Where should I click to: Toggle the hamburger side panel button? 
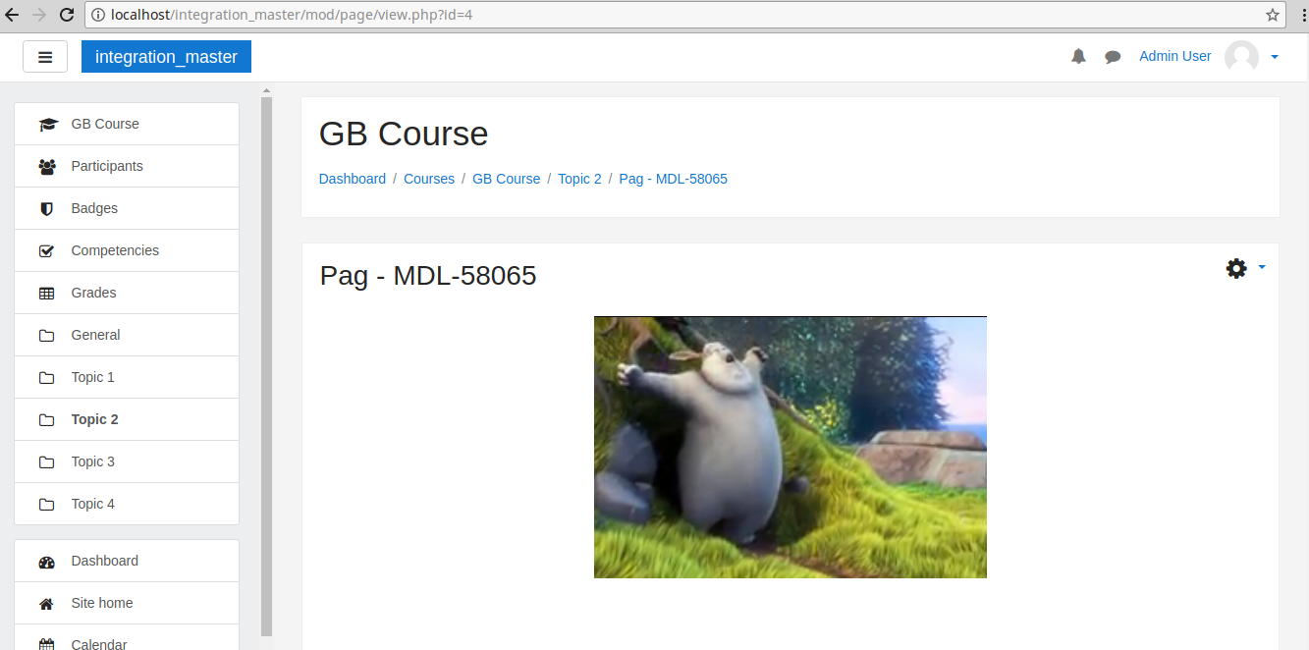(45, 57)
